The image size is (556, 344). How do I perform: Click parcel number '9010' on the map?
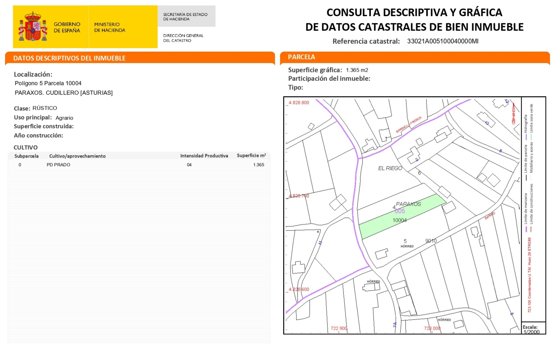431,241
